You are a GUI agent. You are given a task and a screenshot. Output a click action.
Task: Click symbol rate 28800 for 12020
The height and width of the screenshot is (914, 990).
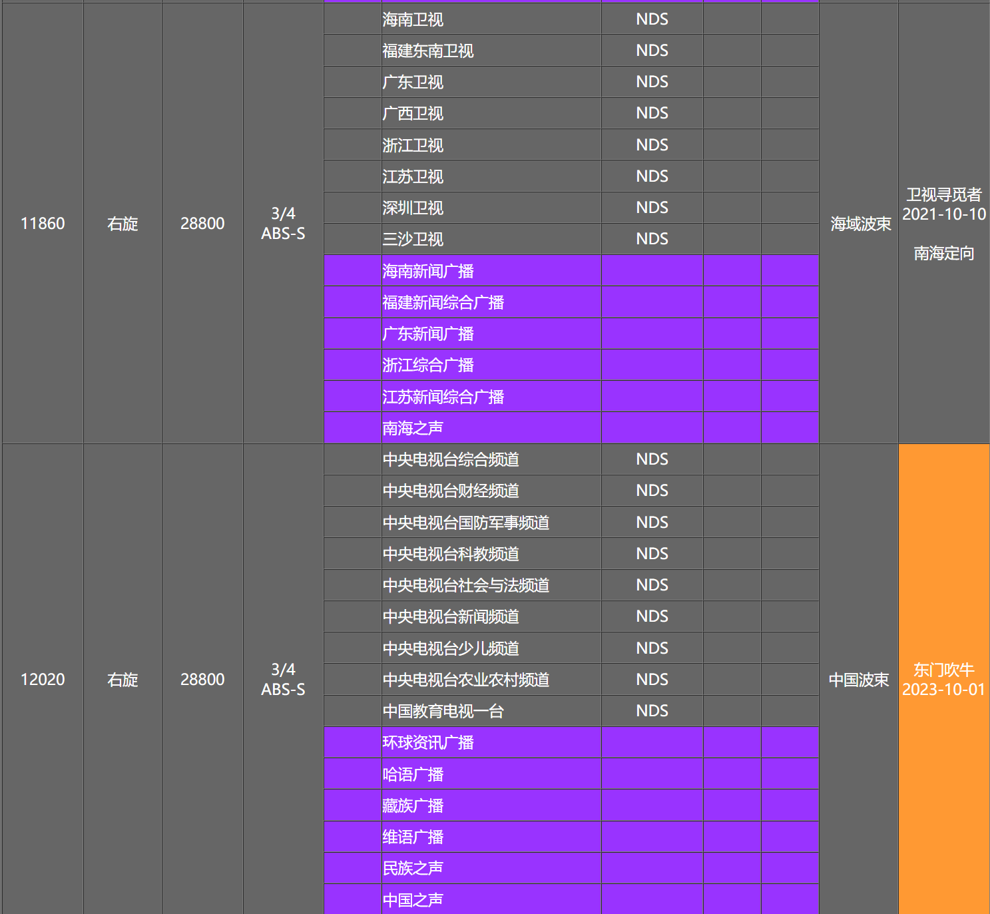click(x=202, y=679)
